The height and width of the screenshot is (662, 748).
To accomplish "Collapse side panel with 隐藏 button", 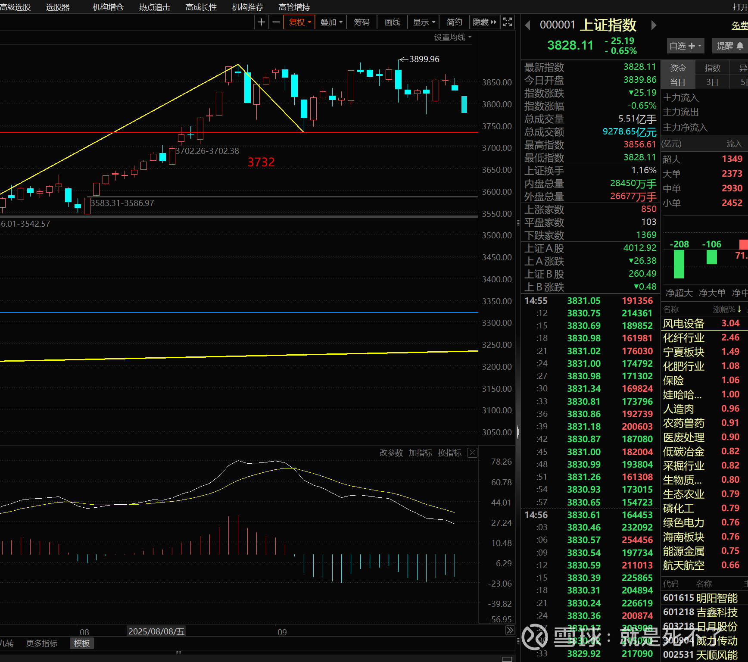I will coord(484,22).
